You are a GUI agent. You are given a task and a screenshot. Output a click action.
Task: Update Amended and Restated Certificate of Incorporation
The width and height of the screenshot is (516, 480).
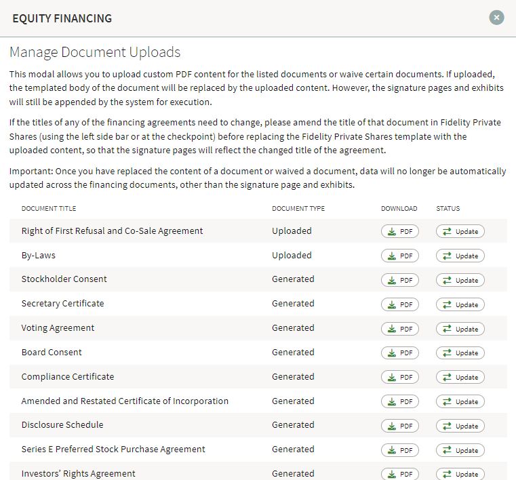click(460, 401)
